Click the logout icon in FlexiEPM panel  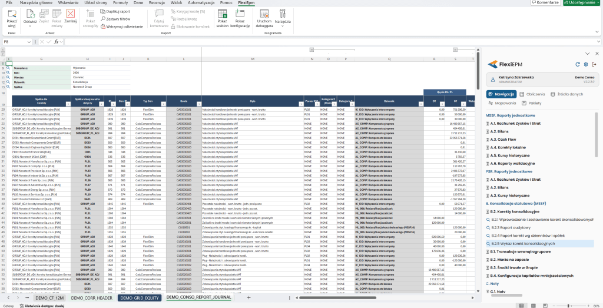594,64
